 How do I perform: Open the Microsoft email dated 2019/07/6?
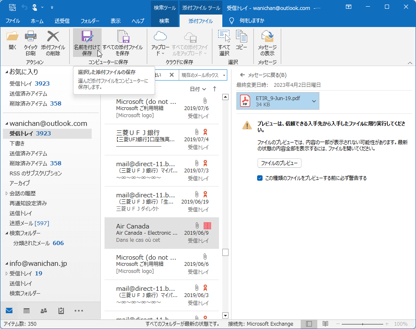tap(162, 108)
